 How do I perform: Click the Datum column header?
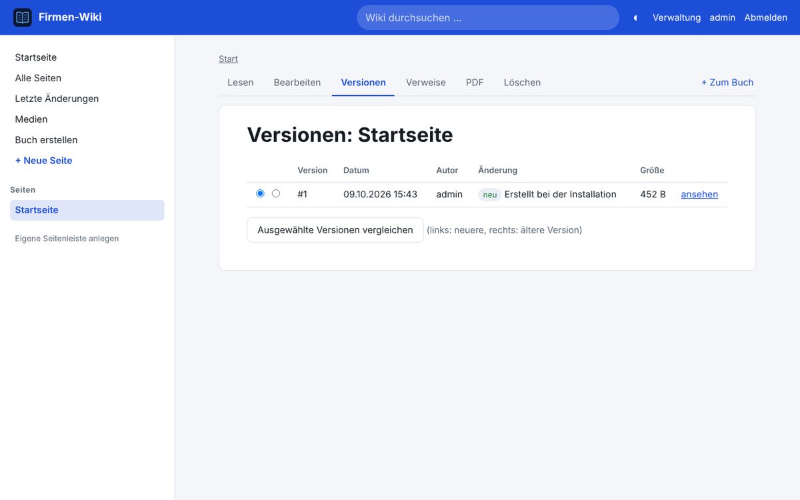pos(356,171)
